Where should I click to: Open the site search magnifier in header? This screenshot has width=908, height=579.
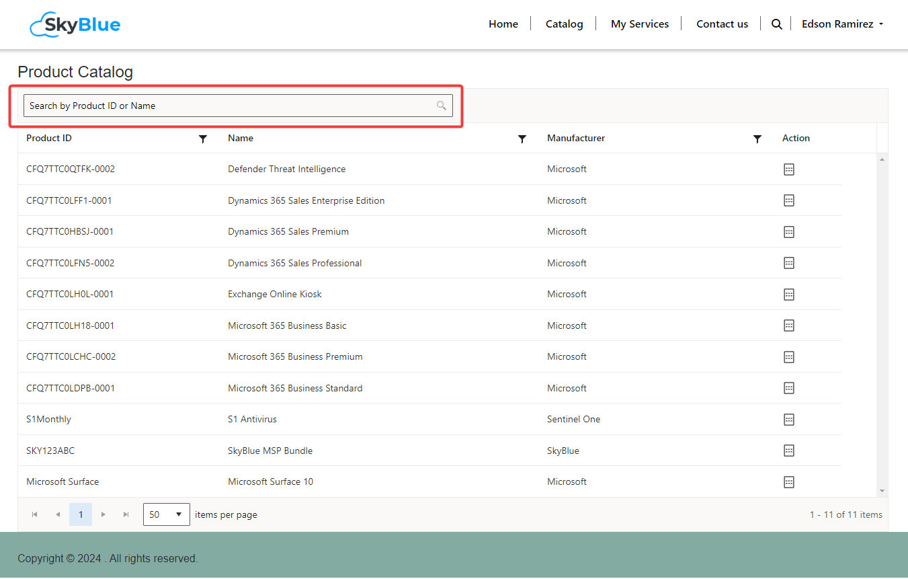coord(776,24)
